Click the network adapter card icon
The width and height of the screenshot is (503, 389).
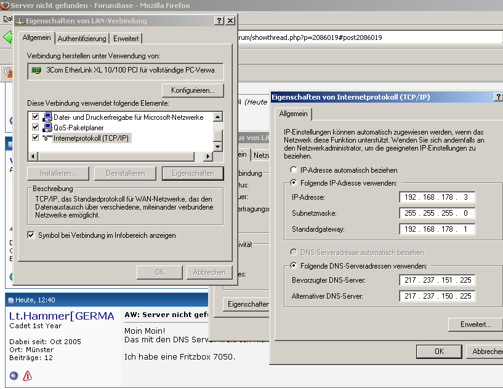36,70
